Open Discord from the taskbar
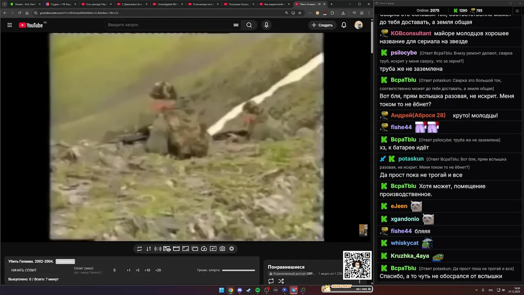Viewport: 524px width, 295px height. point(239,290)
